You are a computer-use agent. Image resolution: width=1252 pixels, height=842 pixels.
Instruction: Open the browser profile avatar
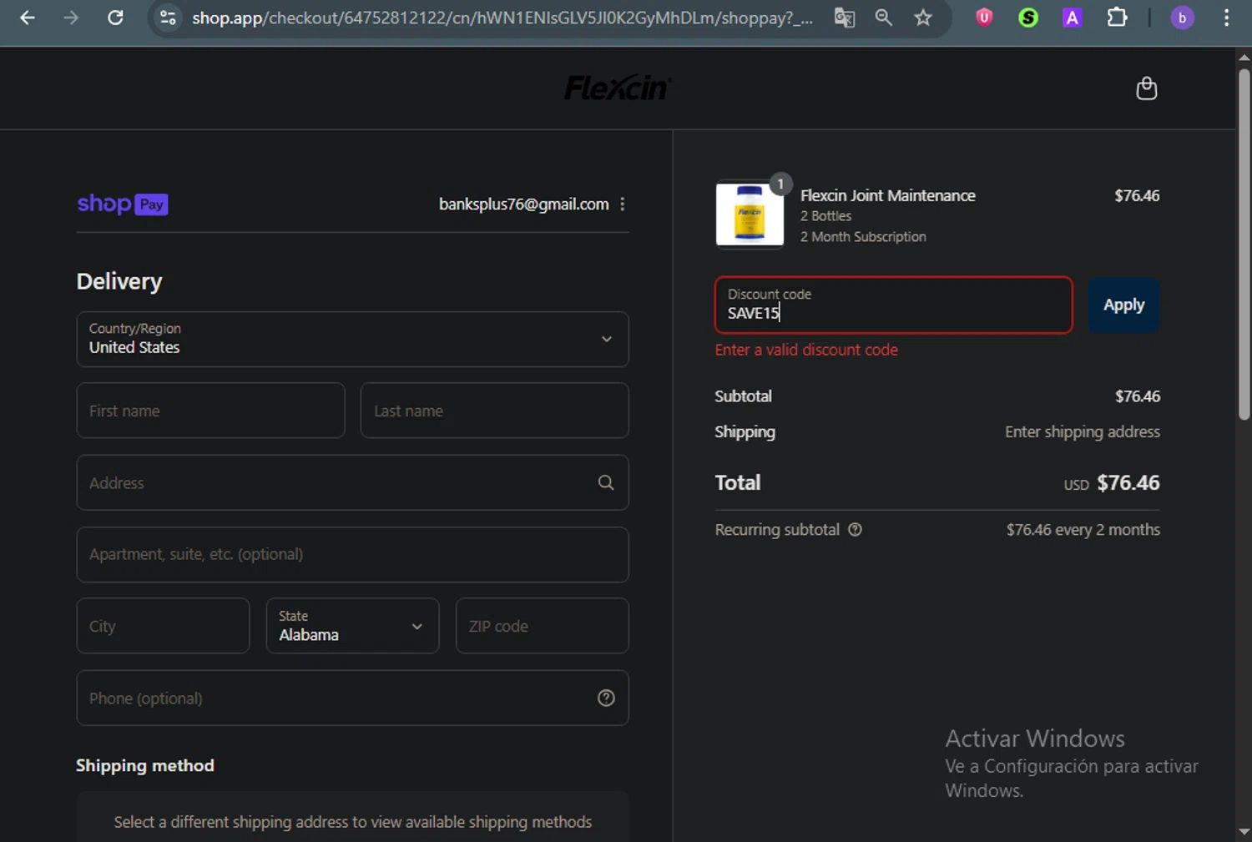(x=1182, y=18)
